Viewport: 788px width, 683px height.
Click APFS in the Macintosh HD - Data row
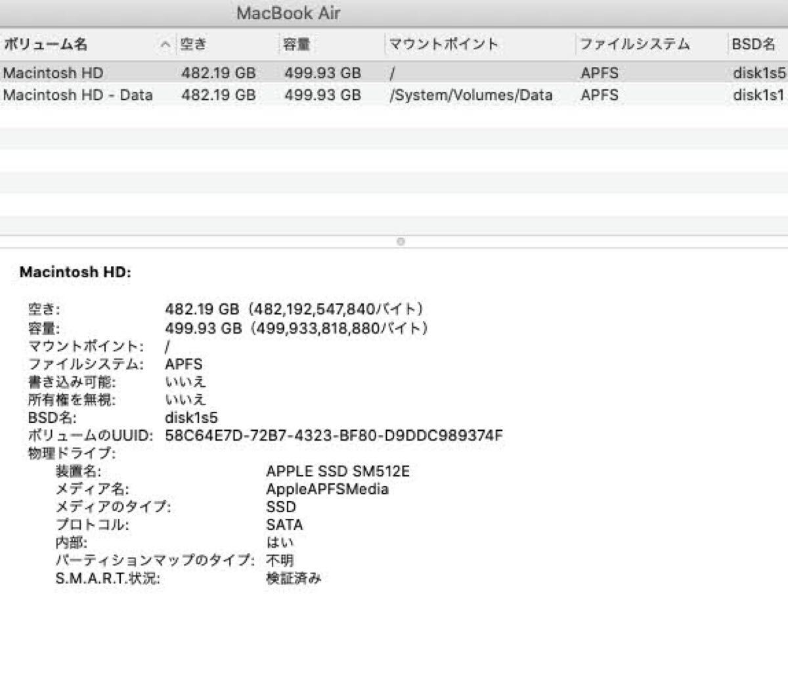click(x=599, y=95)
